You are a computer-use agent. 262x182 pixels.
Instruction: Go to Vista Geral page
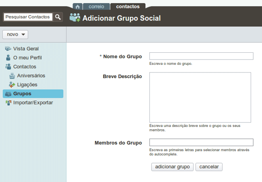click(x=26, y=49)
